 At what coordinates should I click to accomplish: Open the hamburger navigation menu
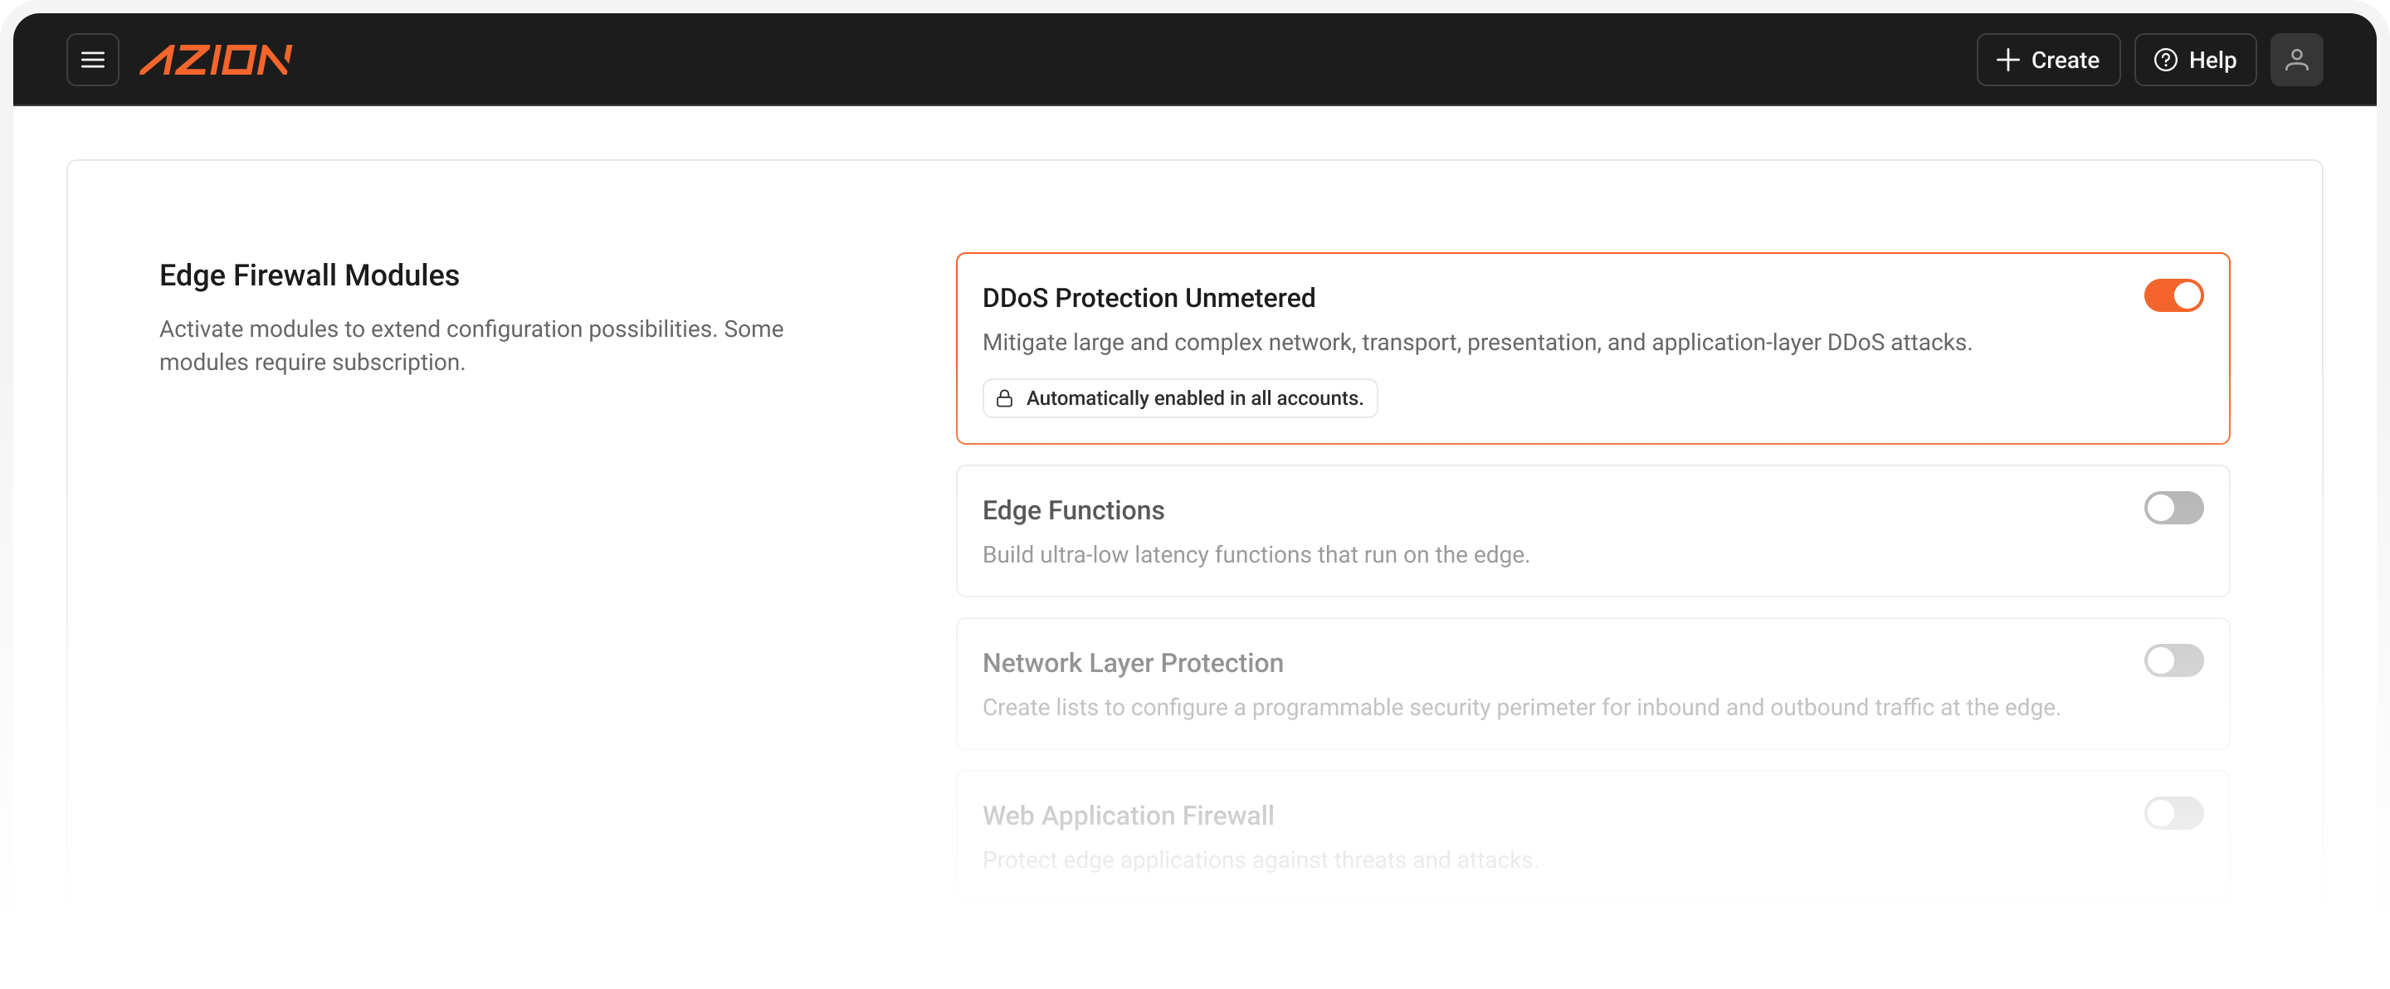pyautogui.click(x=93, y=61)
